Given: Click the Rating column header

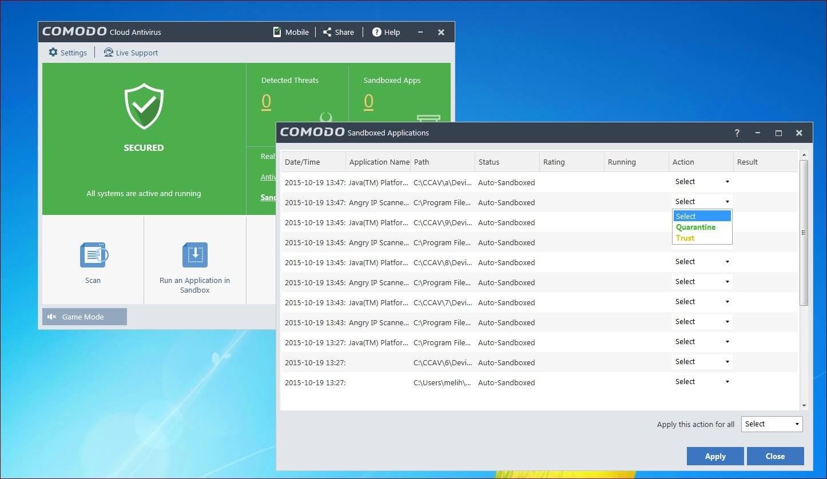Looking at the screenshot, I should (x=554, y=162).
